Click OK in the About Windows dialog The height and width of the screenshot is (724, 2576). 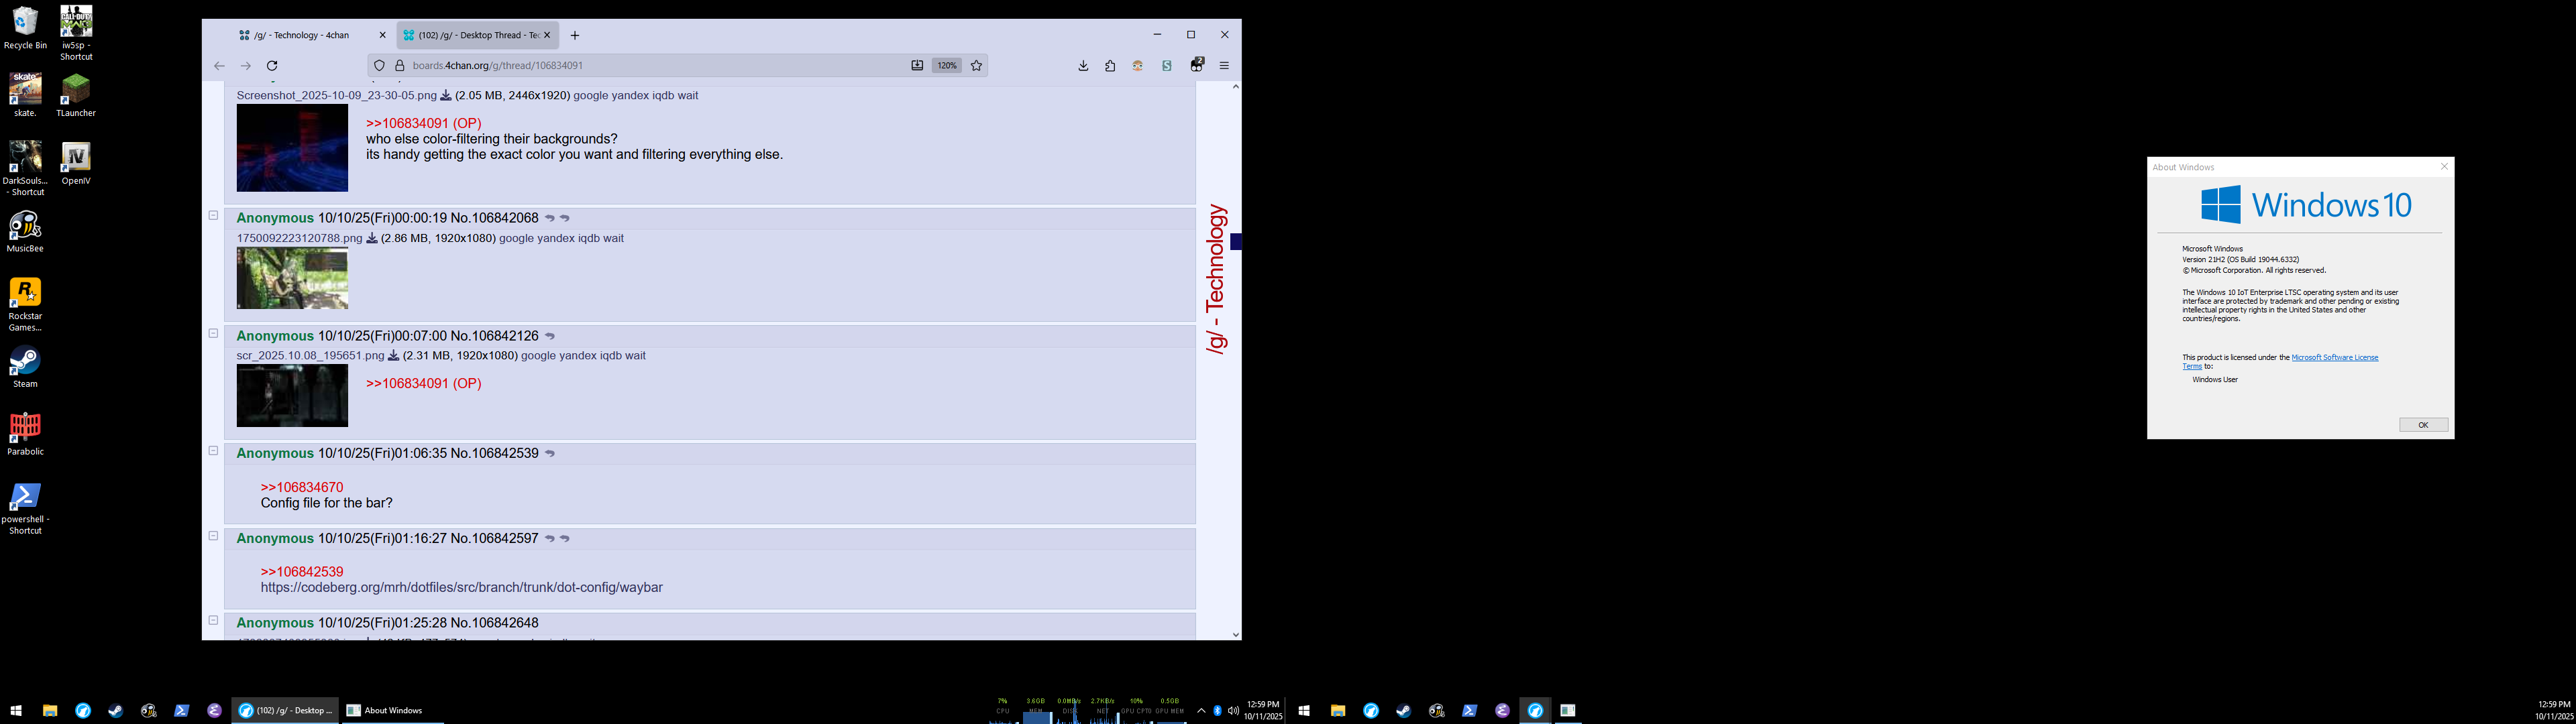pos(2423,425)
